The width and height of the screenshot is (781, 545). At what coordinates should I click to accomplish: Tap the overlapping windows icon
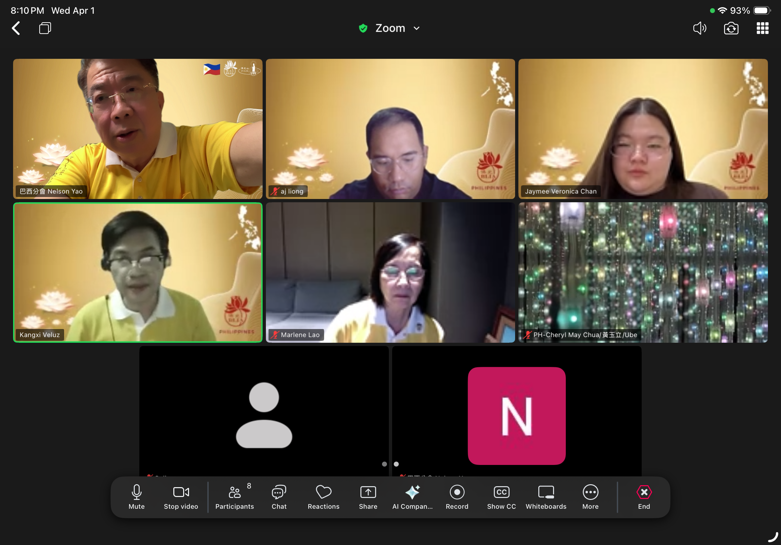(45, 28)
